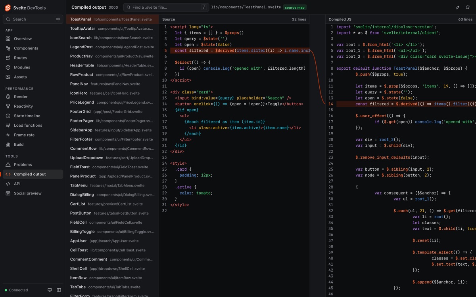This screenshot has height=297, width=476.
Task: Select IconHero component file
Action: (x=112, y=93)
